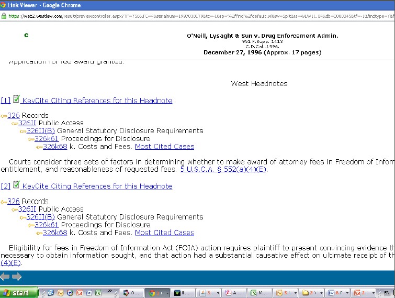Open the (4)(E) link after headnote 2
395x298 pixels.
(x=10, y=263)
